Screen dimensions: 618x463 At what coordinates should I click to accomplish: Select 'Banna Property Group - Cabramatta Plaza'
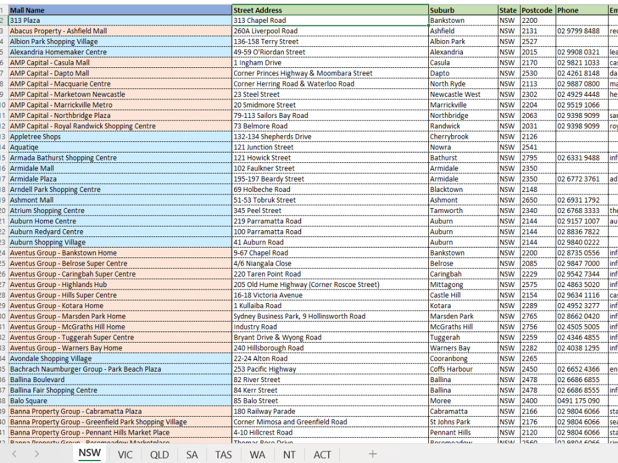(x=121, y=411)
